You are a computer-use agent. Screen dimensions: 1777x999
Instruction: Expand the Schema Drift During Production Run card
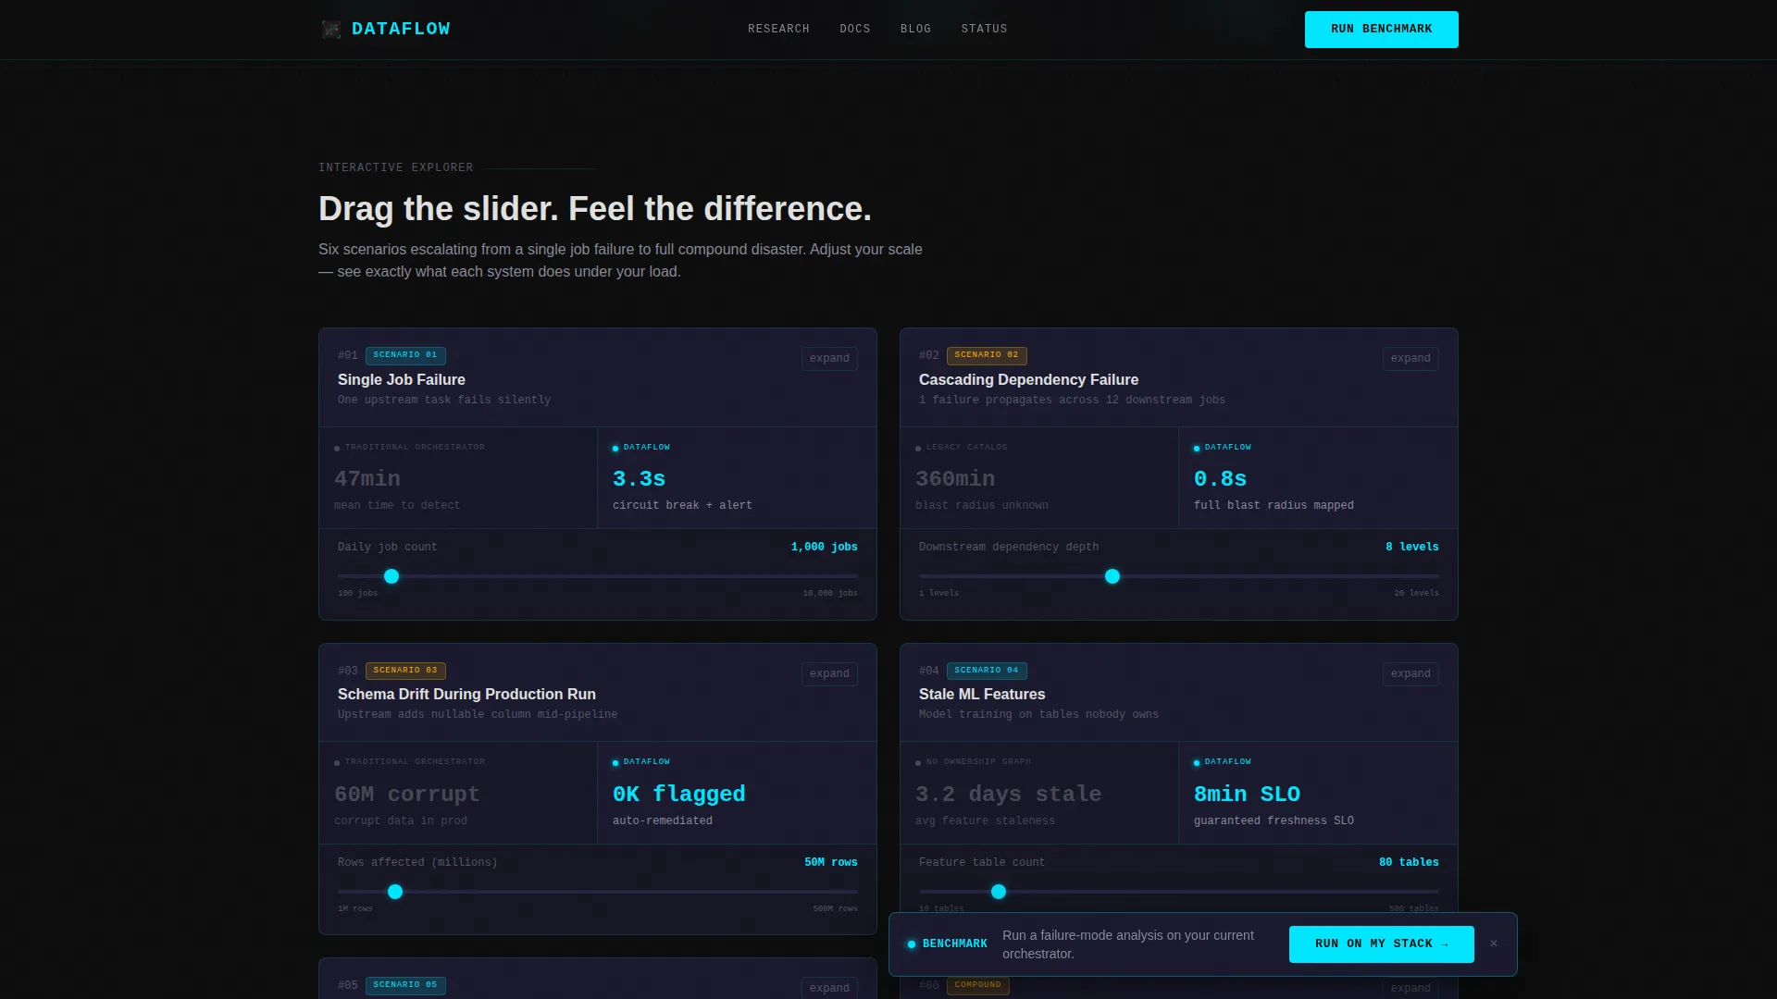coord(829,674)
